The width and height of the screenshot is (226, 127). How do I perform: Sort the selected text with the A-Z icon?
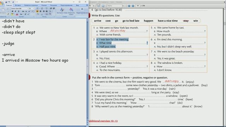click(47, 14)
